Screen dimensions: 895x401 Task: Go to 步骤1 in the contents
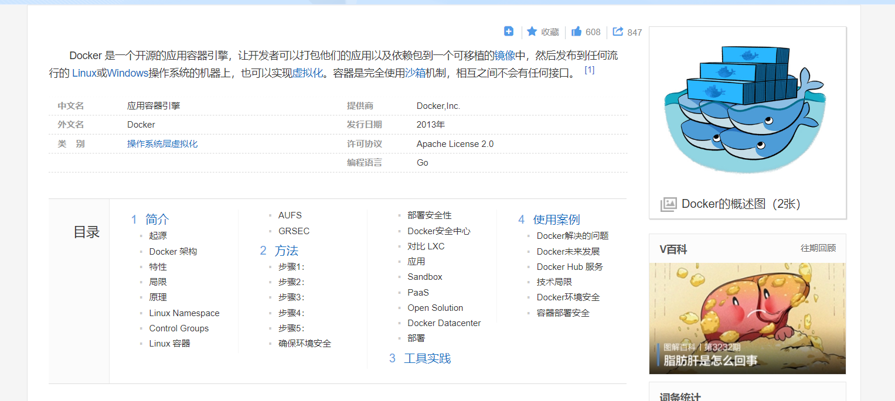[291, 267]
